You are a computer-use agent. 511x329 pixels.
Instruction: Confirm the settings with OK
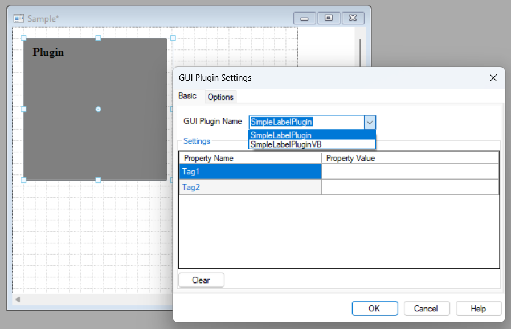tap(374, 309)
